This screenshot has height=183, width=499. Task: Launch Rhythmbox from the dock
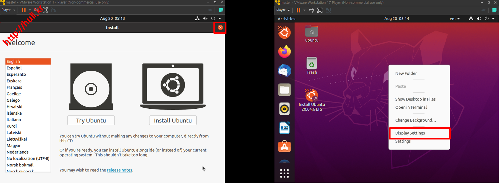pyautogui.click(x=284, y=109)
